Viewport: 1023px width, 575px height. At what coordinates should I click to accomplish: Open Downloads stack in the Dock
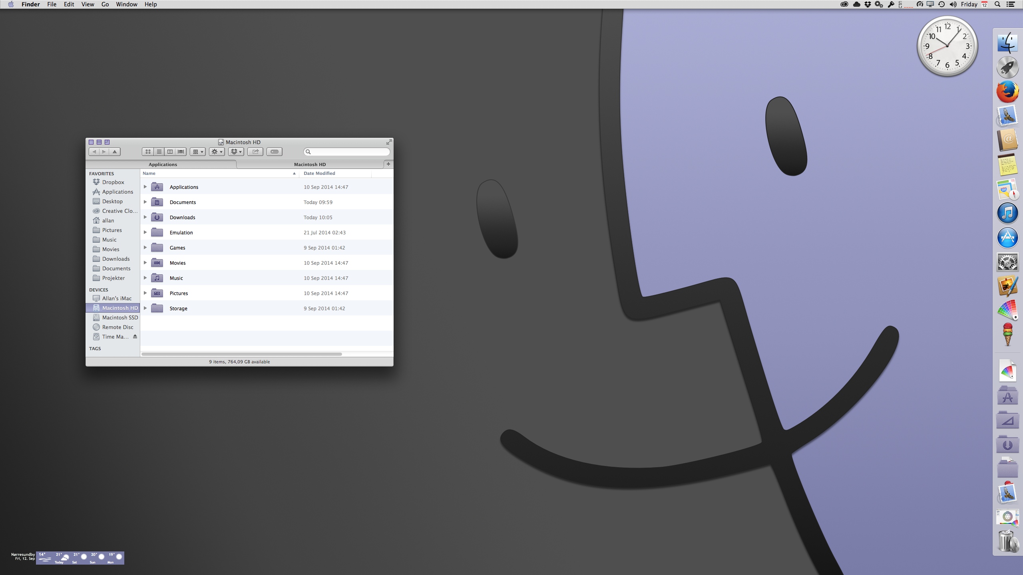pos(1007,444)
